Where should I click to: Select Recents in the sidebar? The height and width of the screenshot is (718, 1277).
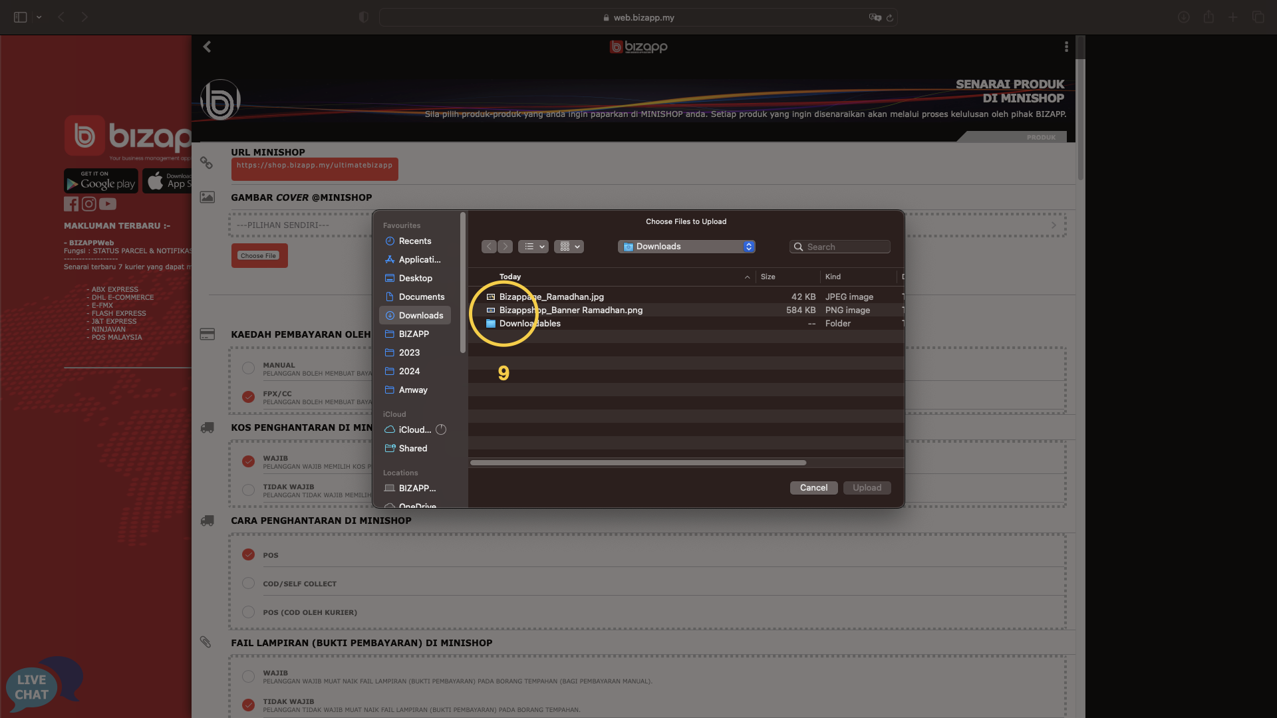click(415, 241)
